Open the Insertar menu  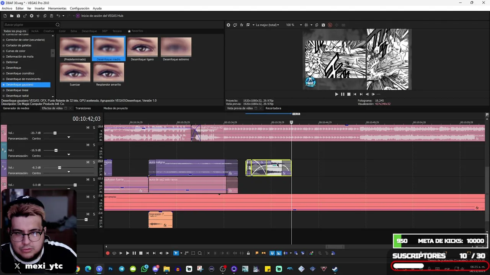(39, 8)
